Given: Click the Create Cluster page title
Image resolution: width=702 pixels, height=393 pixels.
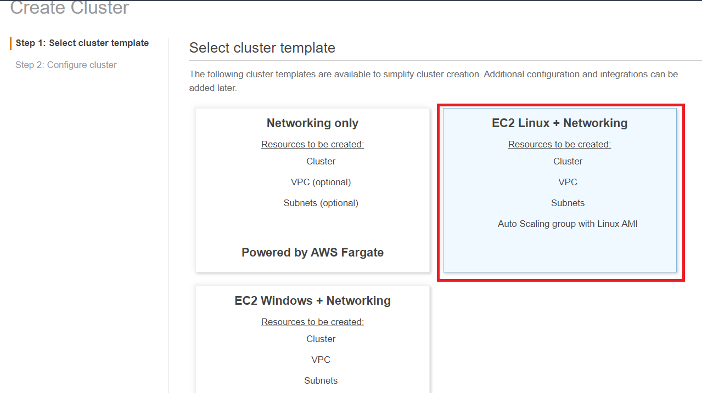Looking at the screenshot, I should (70, 8).
